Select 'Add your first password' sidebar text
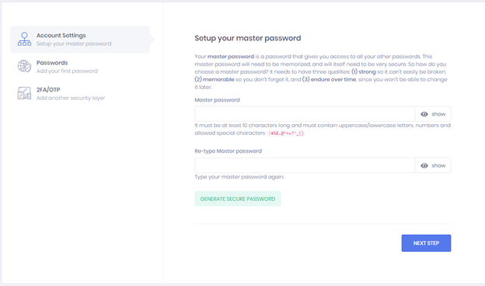This screenshot has width=485, height=286. [x=67, y=71]
